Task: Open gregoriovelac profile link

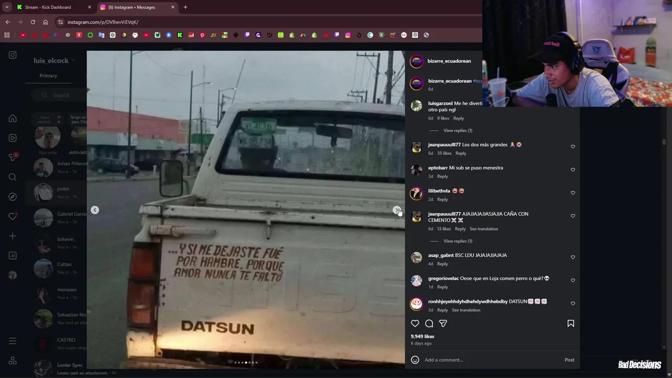Action: coord(443,278)
